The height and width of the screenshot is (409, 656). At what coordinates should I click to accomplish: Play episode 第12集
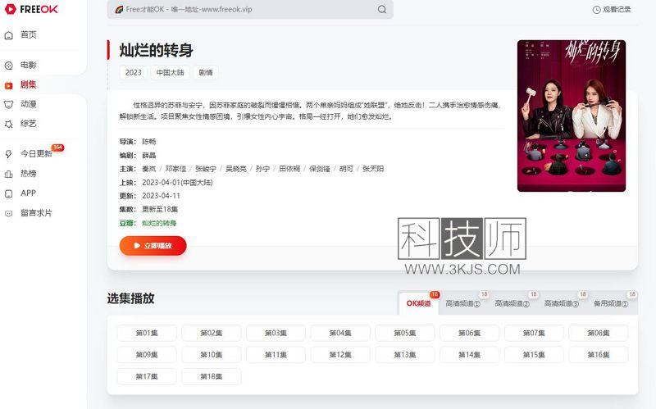pos(340,355)
